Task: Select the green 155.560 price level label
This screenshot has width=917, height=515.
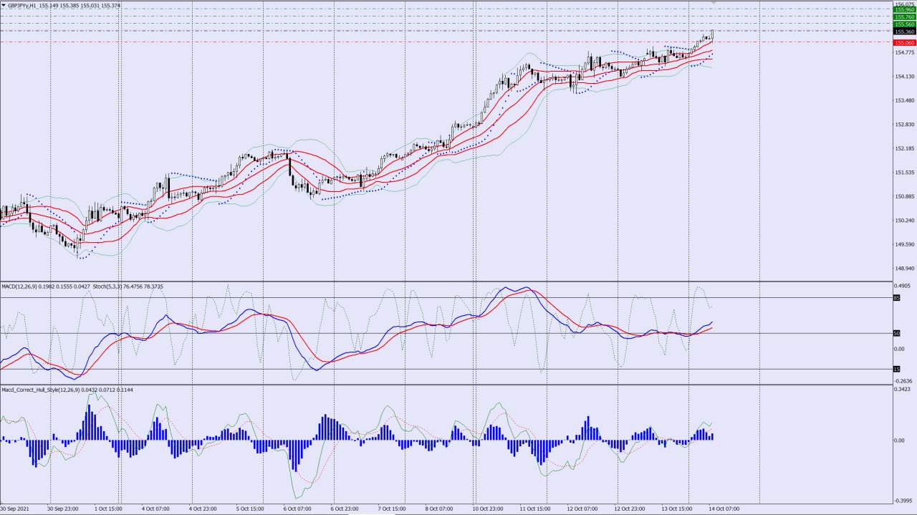Action: (905, 24)
